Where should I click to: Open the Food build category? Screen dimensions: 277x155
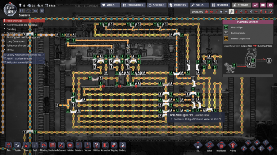point(35,146)
